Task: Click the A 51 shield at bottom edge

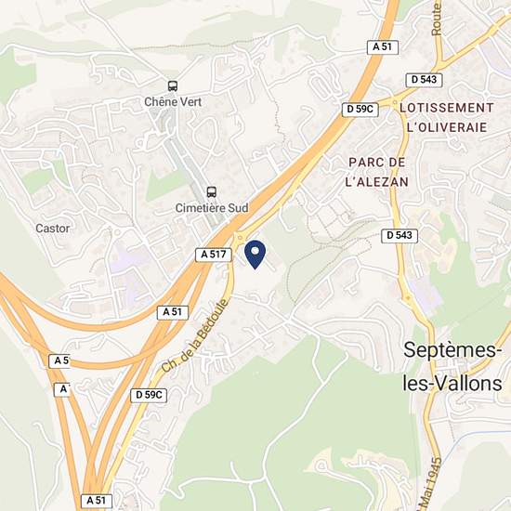Action: click(97, 501)
